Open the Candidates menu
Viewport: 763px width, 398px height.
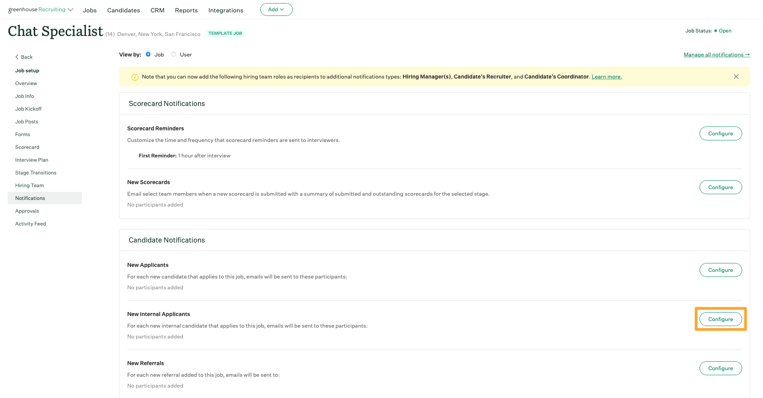[123, 10]
